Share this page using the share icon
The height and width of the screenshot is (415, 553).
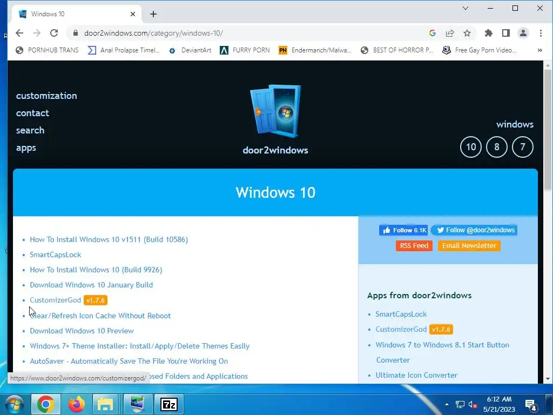coord(450,33)
